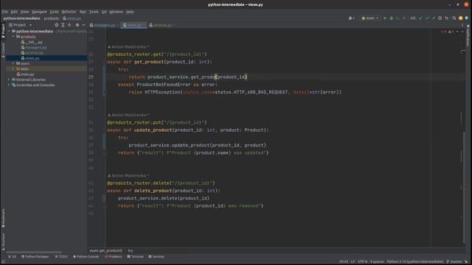This screenshot has width=472, height=265.
Task: Click the Git commit checkmark icon
Action: pos(427,18)
